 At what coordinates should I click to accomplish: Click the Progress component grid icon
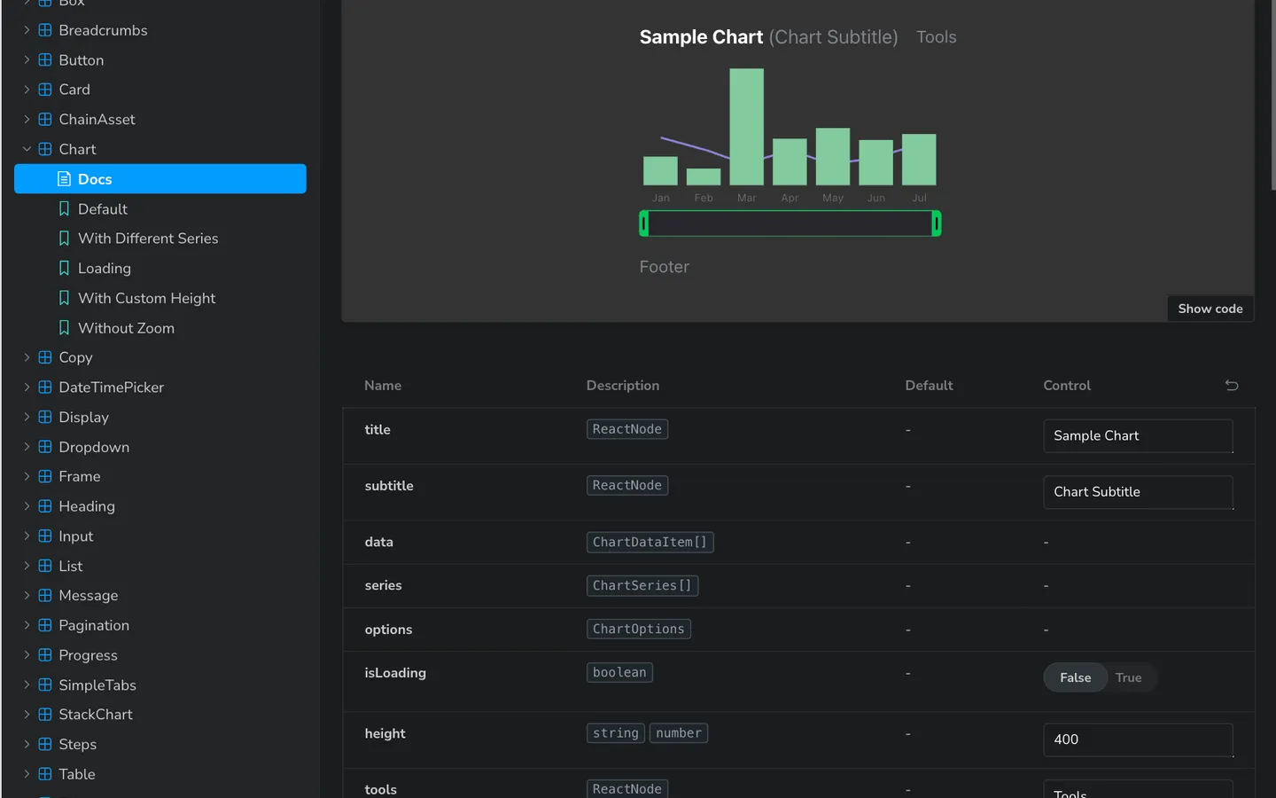[45, 655]
